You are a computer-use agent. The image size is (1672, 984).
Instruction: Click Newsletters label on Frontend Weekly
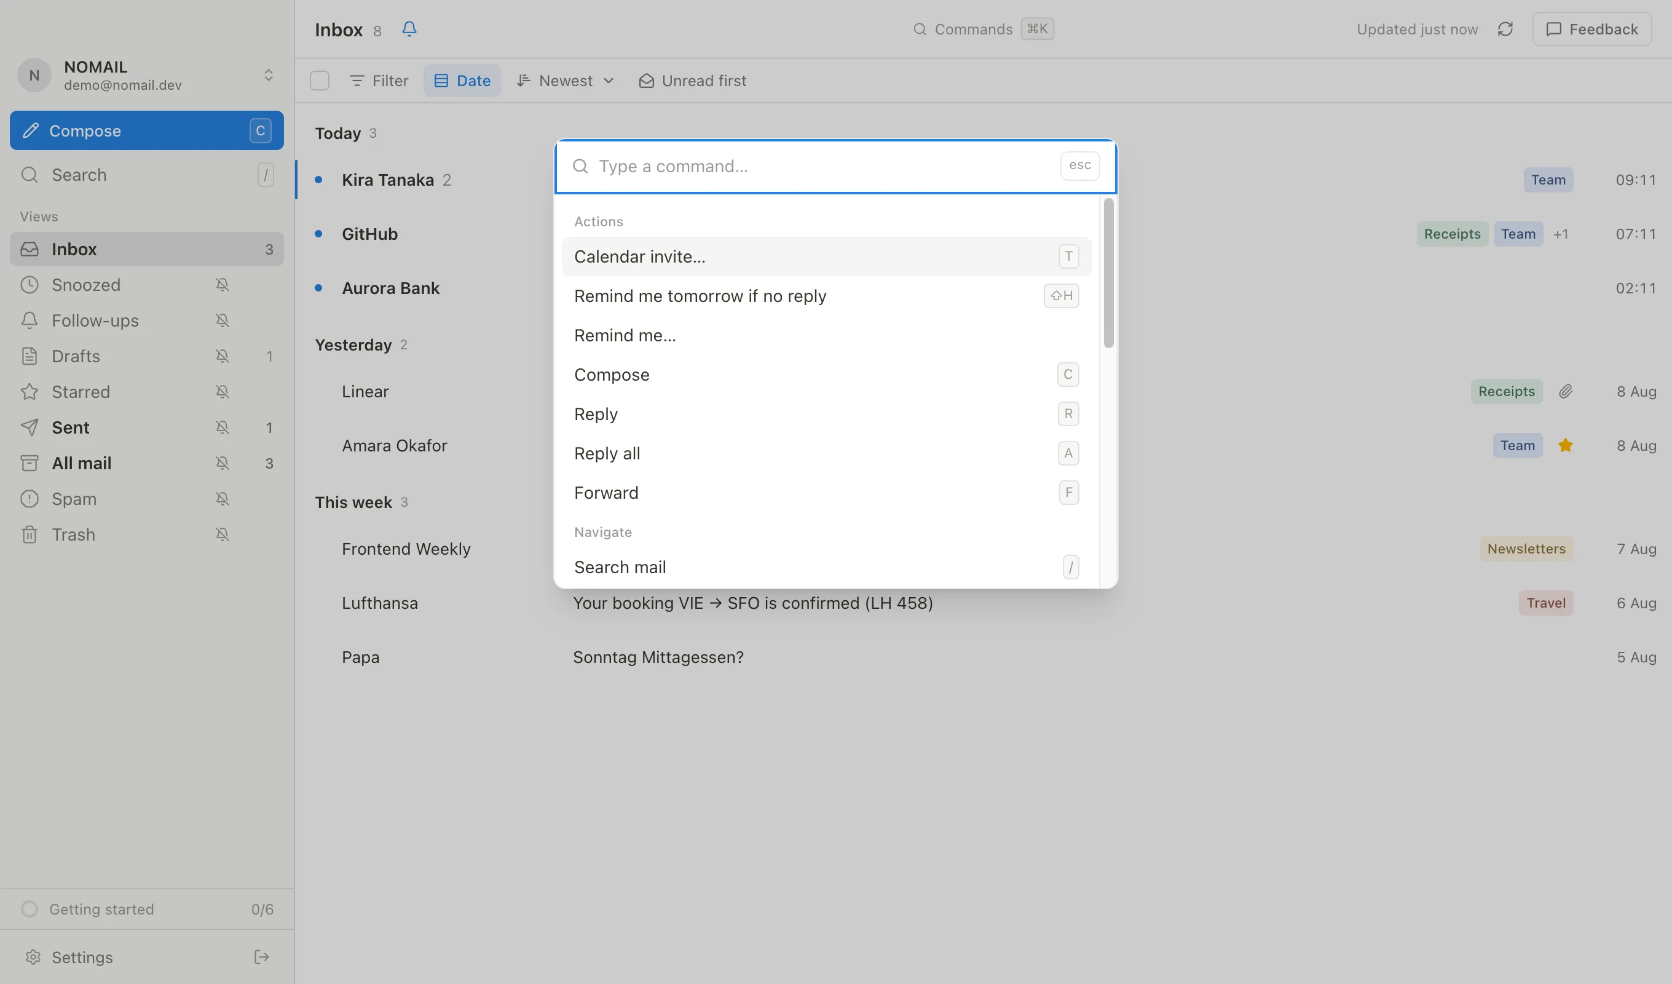(1526, 549)
